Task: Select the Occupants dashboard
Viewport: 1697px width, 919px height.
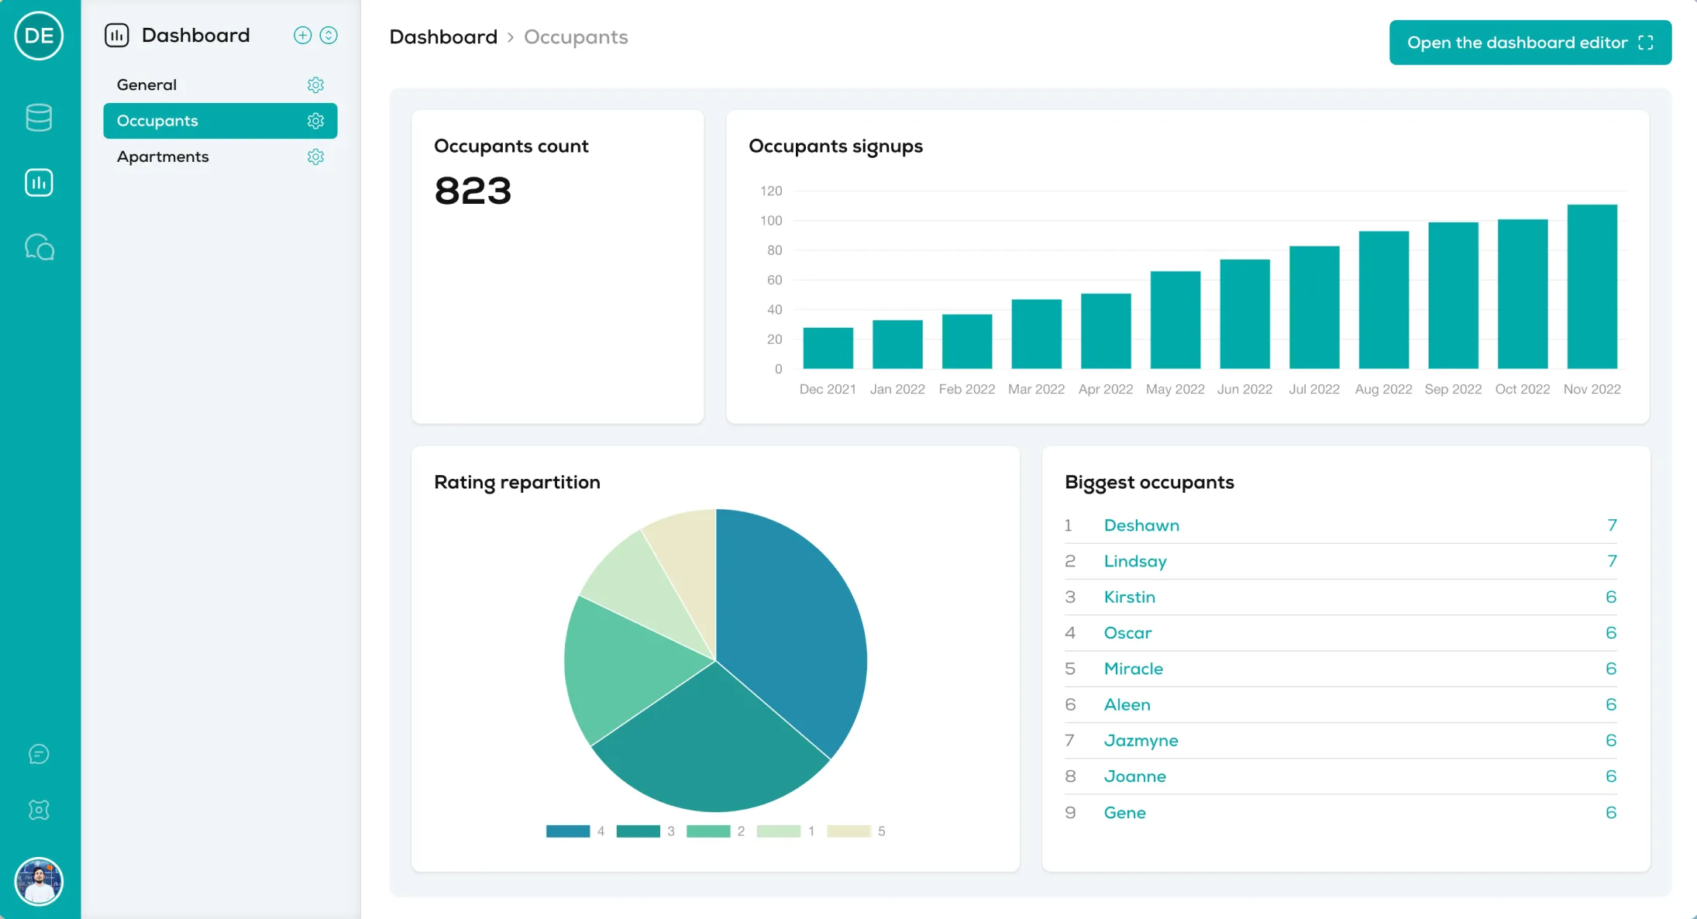Action: pos(220,121)
